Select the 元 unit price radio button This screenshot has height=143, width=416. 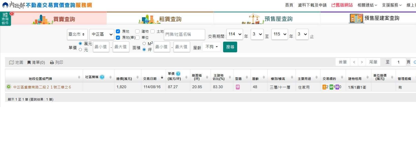[80, 50]
